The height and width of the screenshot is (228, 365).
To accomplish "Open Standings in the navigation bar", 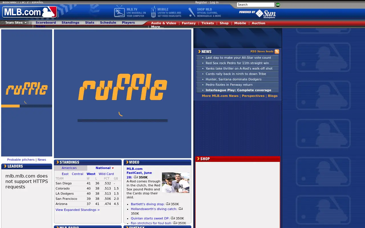I will 70,23.
